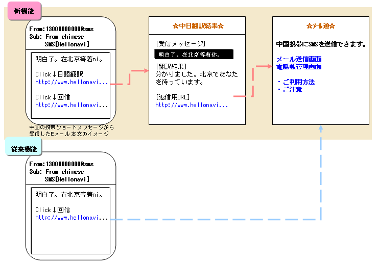Click the [受信メッセージ] label
Viewport: 378px width, 264px height.
click(x=180, y=43)
